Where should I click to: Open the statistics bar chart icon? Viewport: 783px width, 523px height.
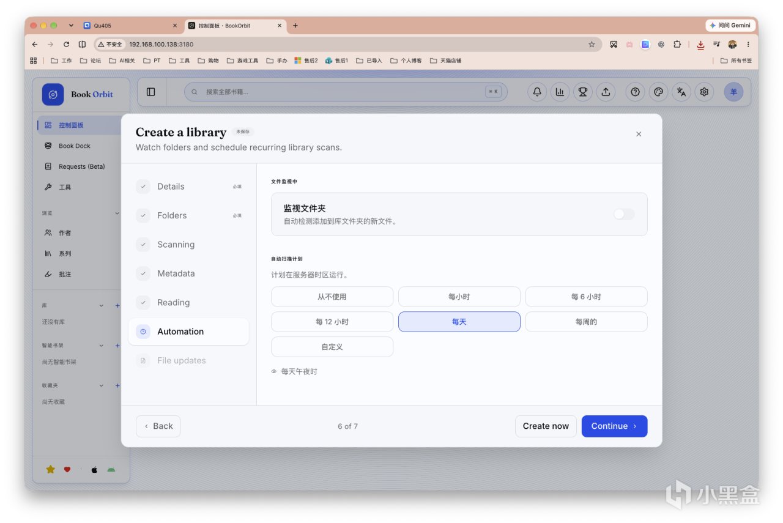[x=560, y=92]
